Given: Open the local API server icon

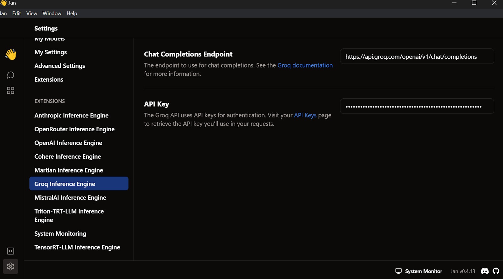Looking at the screenshot, I should point(11,251).
